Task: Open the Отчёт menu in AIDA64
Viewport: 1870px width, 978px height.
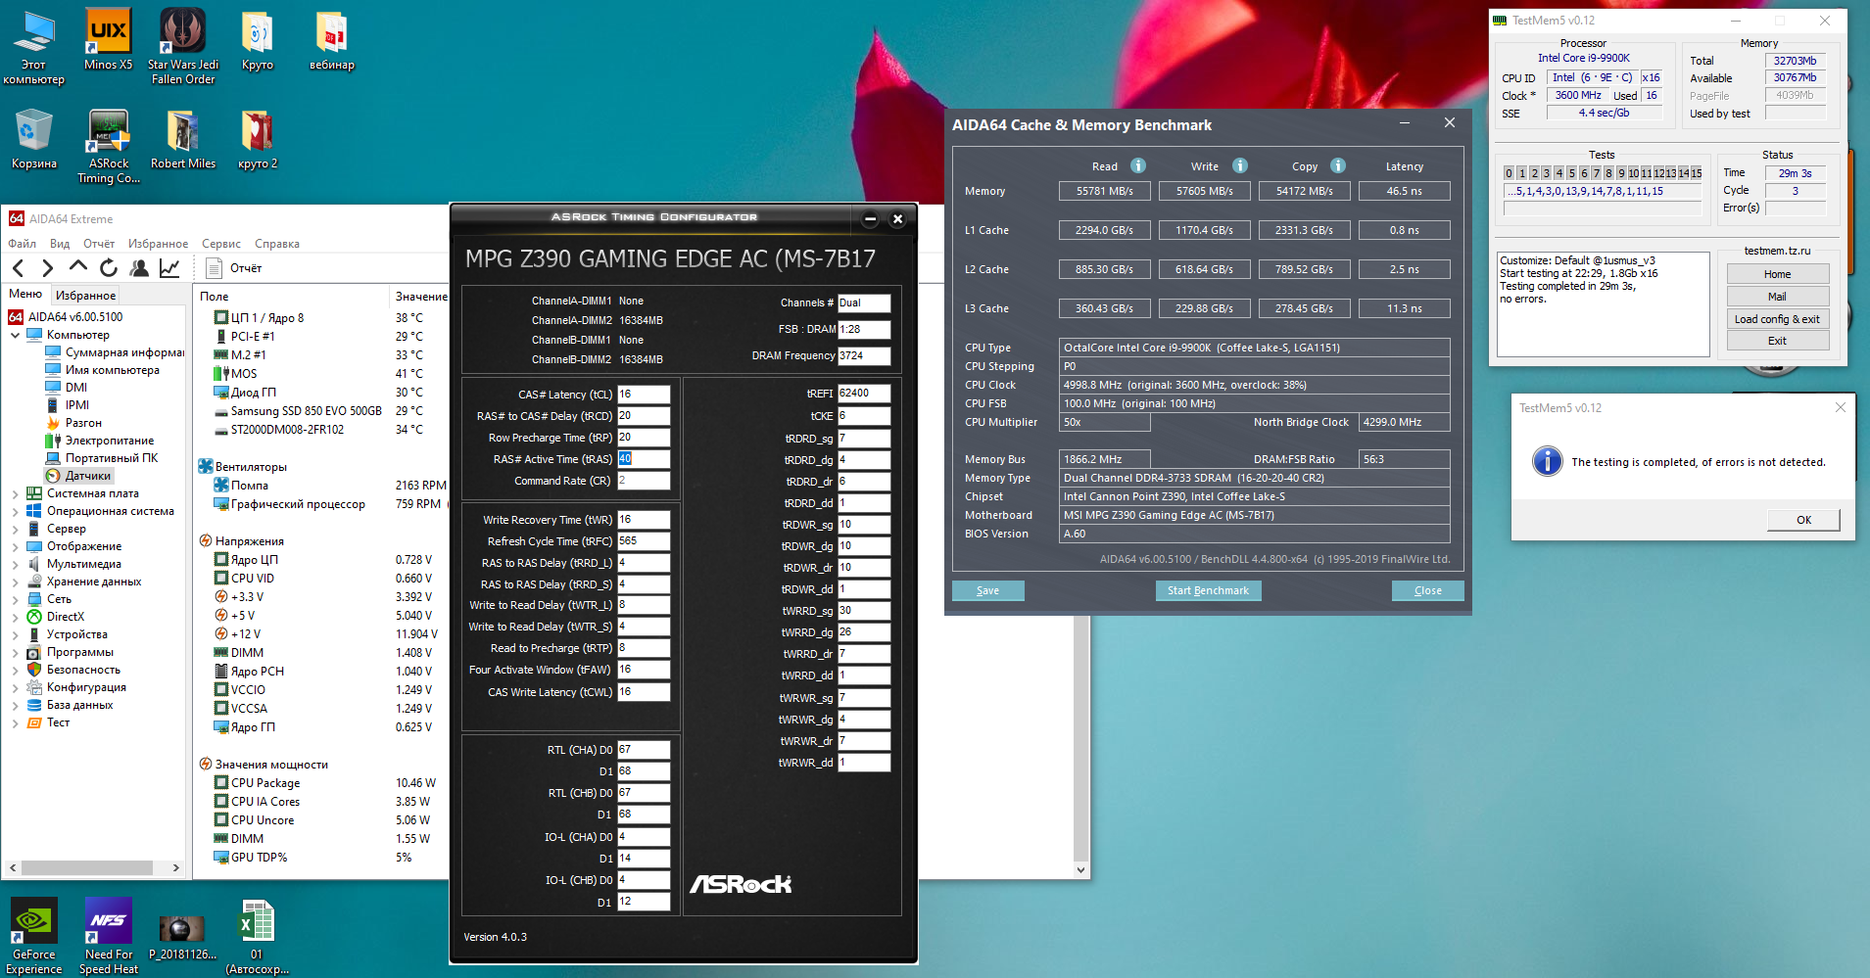Action: [x=99, y=244]
